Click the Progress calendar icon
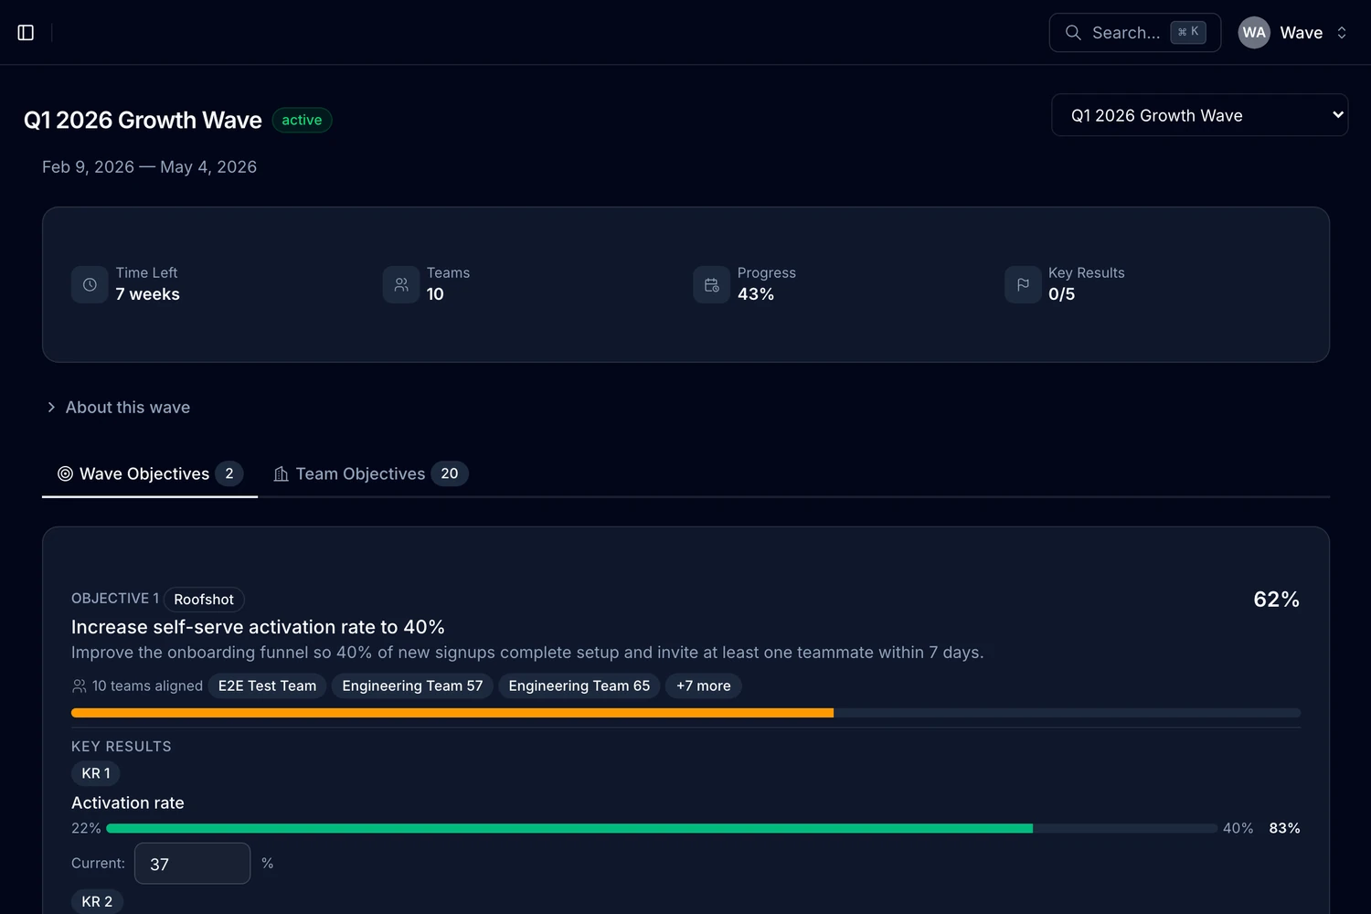The width and height of the screenshot is (1371, 914). (x=712, y=285)
